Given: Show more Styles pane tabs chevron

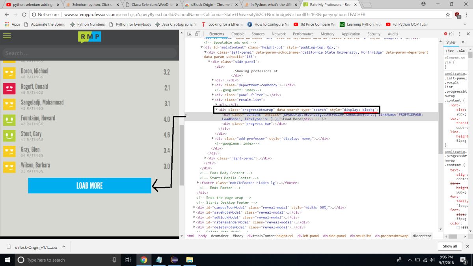Looking at the screenshot, I should click(463, 43).
